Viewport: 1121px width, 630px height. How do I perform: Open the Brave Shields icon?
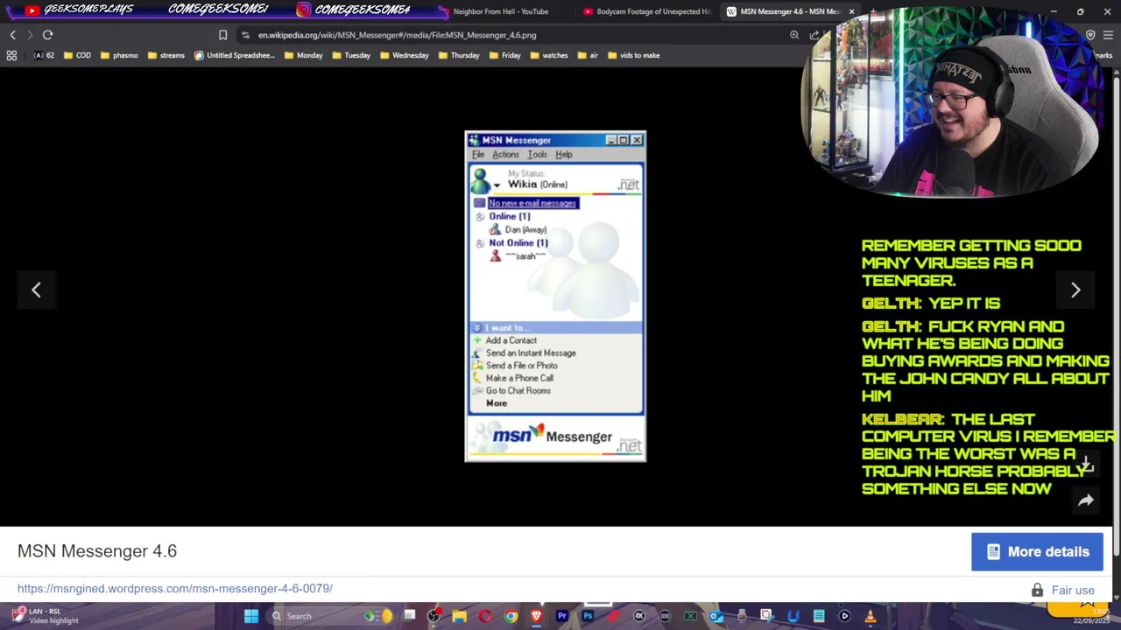tap(1090, 35)
